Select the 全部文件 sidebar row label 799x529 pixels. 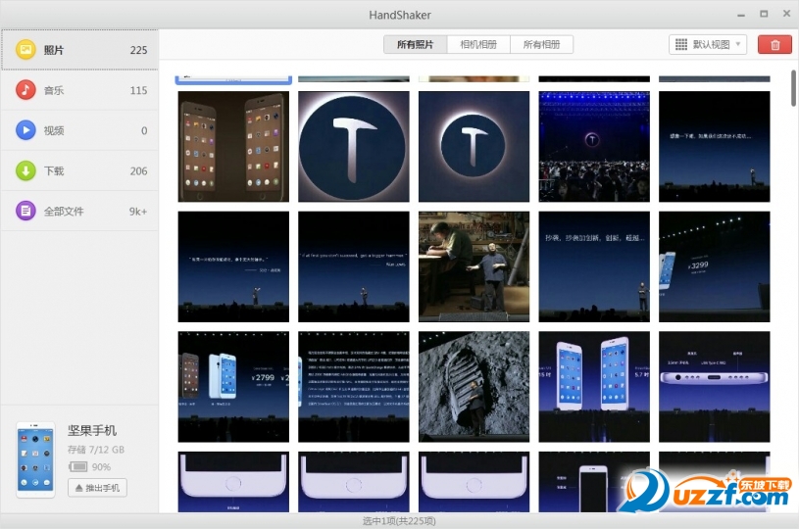click(64, 211)
